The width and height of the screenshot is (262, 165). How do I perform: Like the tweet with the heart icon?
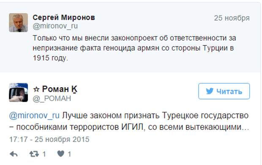pyautogui.click(x=61, y=154)
